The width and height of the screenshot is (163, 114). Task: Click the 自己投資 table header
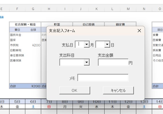(89, 24)
